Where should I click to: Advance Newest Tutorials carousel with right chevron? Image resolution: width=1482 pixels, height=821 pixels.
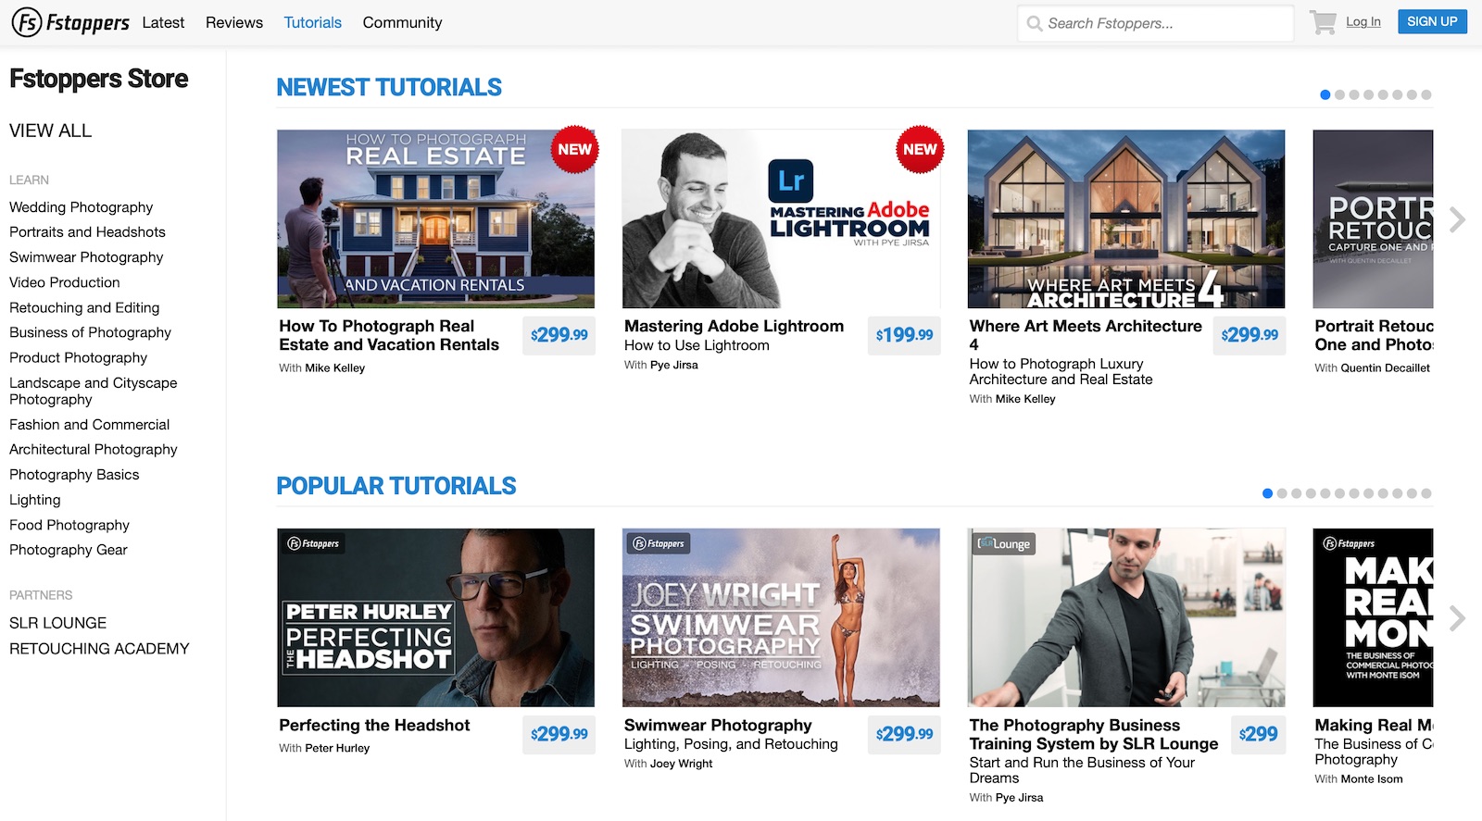(x=1457, y=219)
